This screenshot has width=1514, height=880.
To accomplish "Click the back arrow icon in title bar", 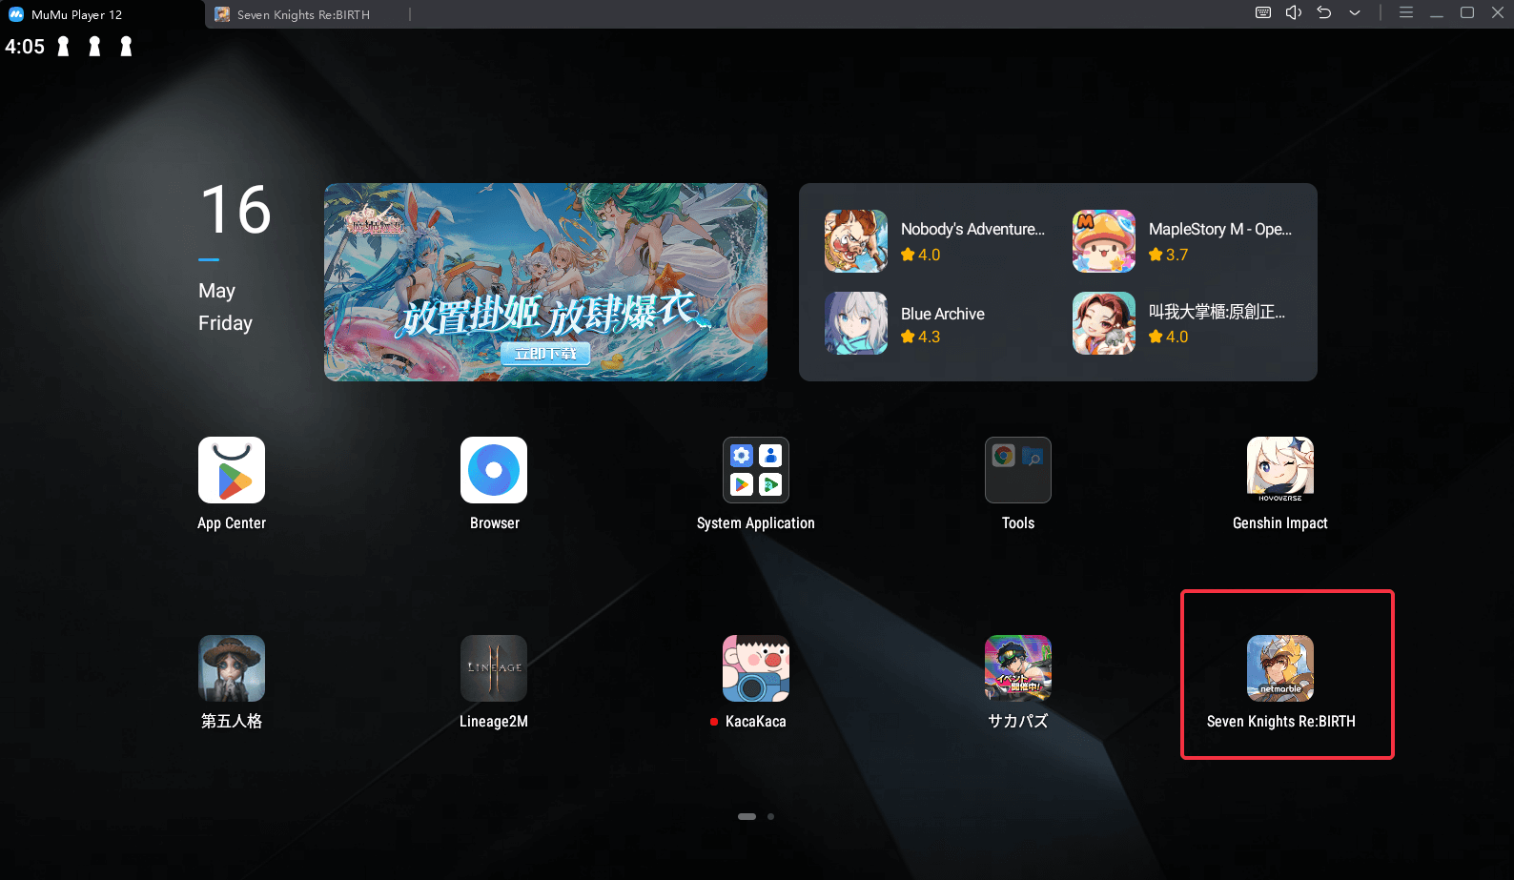I will click(1324, 12).
